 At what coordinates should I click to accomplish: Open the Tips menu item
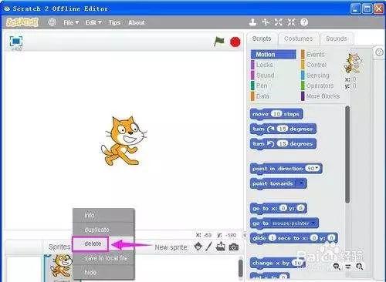coord(114,22)
